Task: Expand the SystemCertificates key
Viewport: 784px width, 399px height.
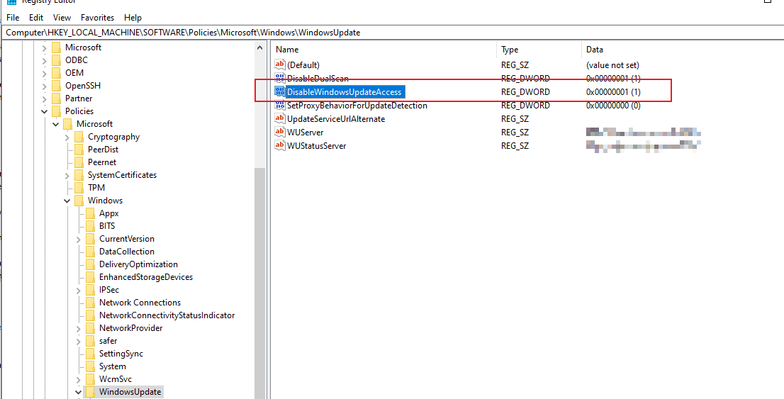Action: click(x=67, y=175)
